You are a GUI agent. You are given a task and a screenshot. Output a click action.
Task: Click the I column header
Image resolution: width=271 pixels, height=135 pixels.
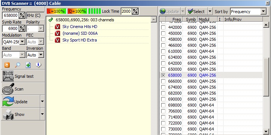(220, 19)
